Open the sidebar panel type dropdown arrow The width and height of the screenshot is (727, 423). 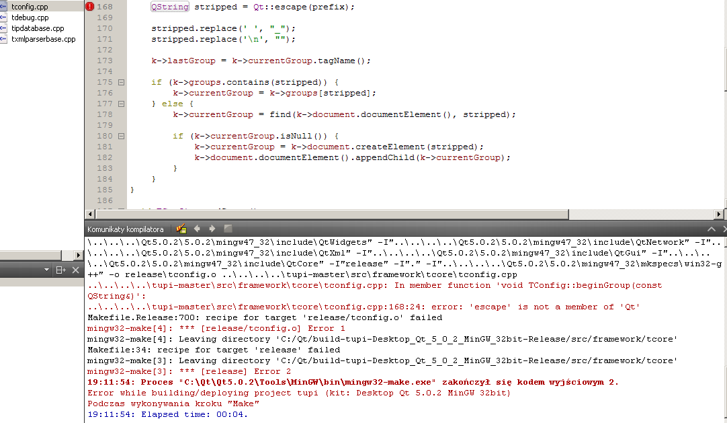pyautogui.click(x=46, y=270)
